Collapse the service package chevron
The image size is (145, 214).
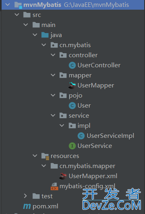tap(53, 115)
